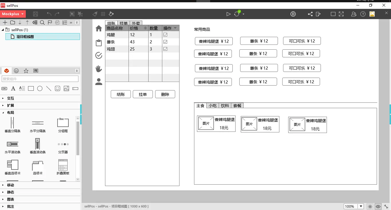Click the paint bucket fill icon
391x210 pixels.
(x=111, y=14)
